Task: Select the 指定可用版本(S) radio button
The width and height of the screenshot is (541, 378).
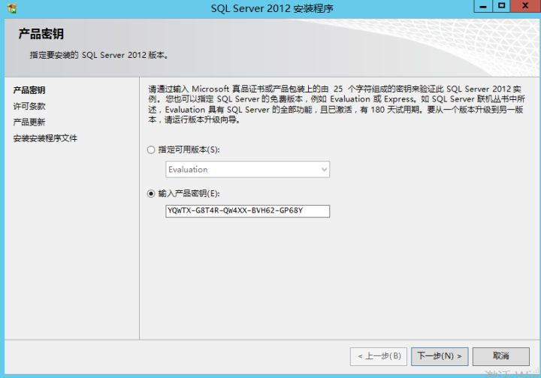Action: pyautogui.click(x=151, y=150)
